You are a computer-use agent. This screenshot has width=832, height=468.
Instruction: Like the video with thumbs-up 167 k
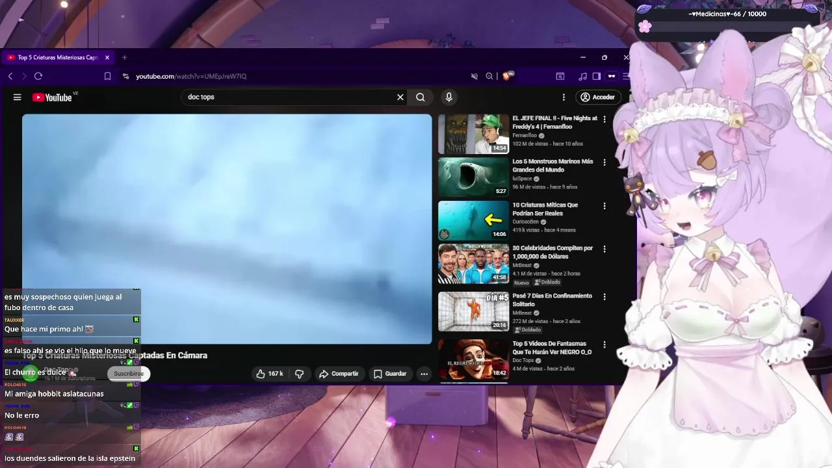coord(269,374)
